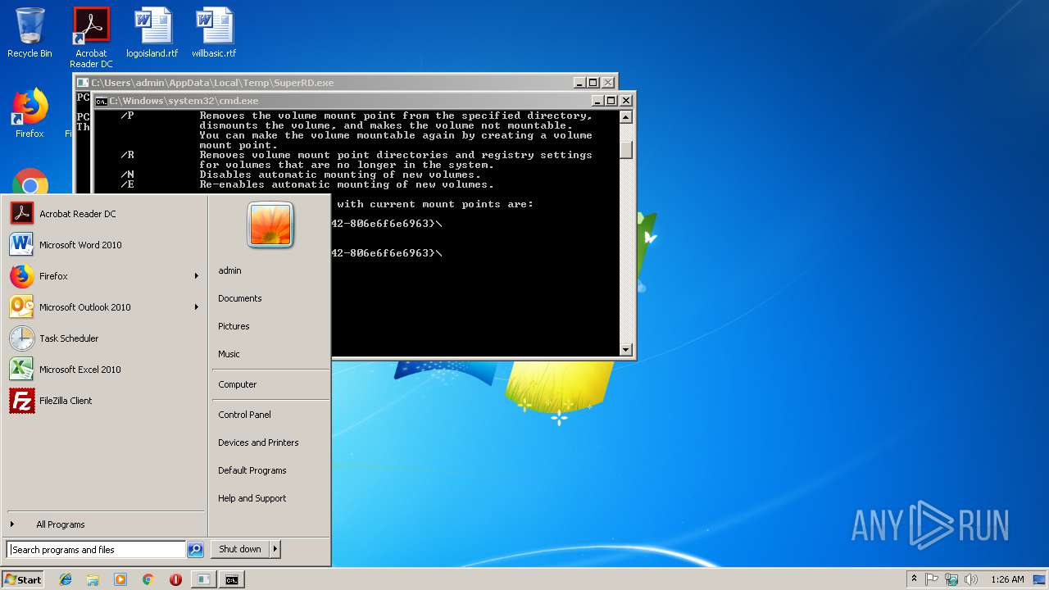This screenshot has height=590, width=1049.
Task: Click the cmd.exe title bar system icon
Action: 101,101
